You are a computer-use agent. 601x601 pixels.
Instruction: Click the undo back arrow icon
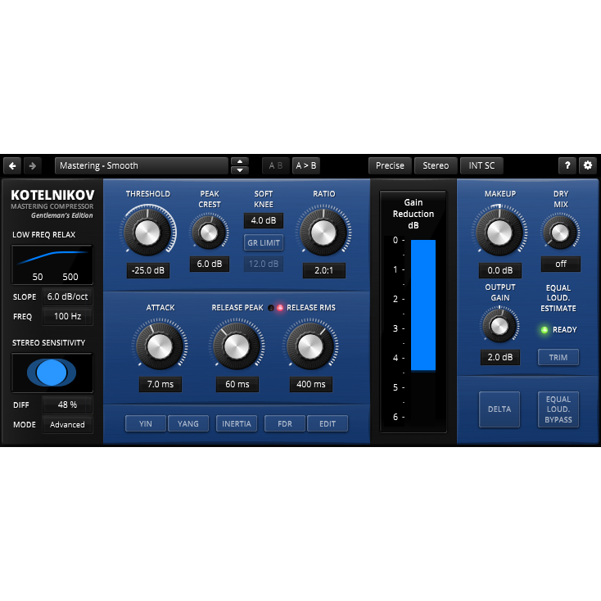12,165
